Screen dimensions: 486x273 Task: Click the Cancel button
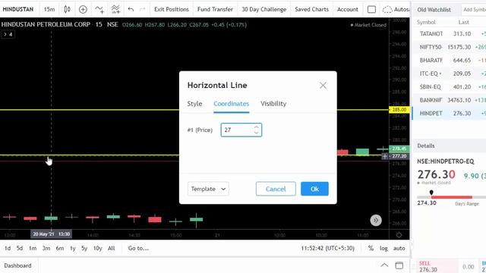click(276, 189)
